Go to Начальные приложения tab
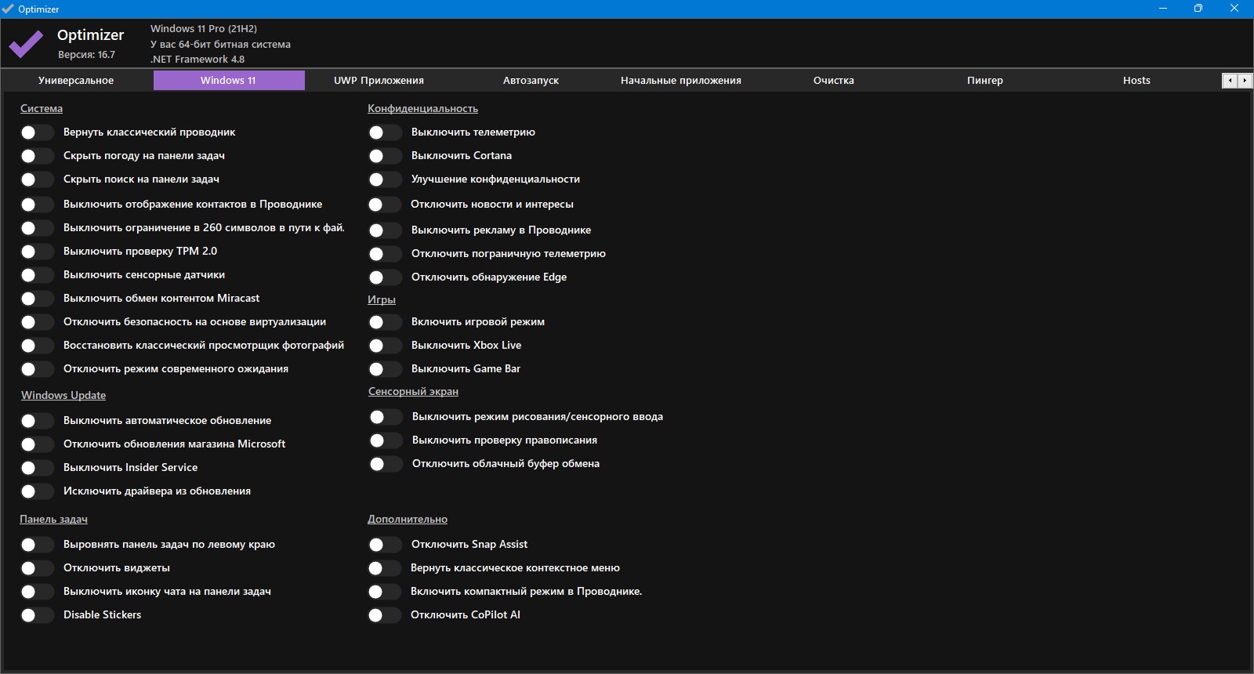The width and height of the screenshot is (1254, 674). click(x=681, y=81)
